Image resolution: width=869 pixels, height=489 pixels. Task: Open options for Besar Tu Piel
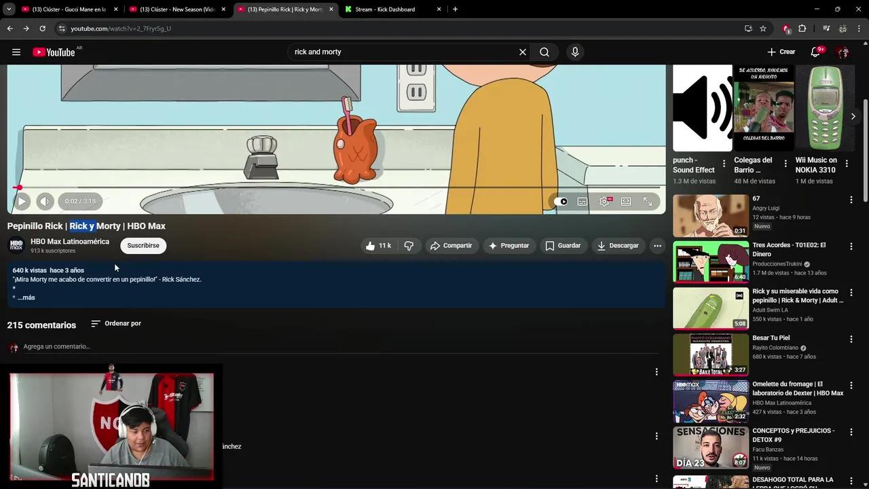[x=851, y=339]
